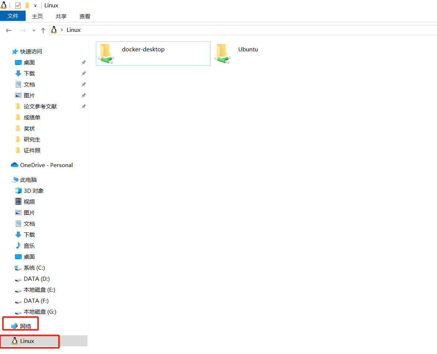Open the 本地磁盘 (G:) drive

pos(36,312)
